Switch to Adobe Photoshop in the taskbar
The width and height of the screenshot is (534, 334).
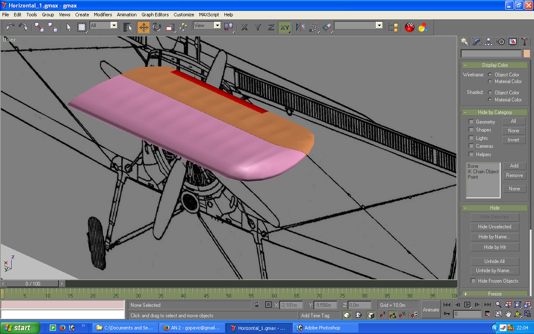[x=322, y=328]
